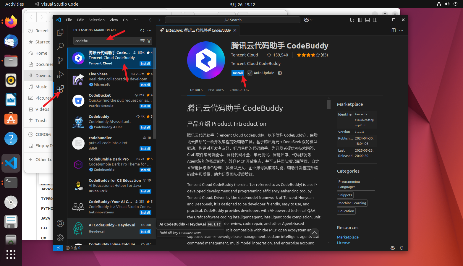Image resolution: width=463 pixels, height=266 pixels.
Task: Open the License resource link
Action: point(343,243)
